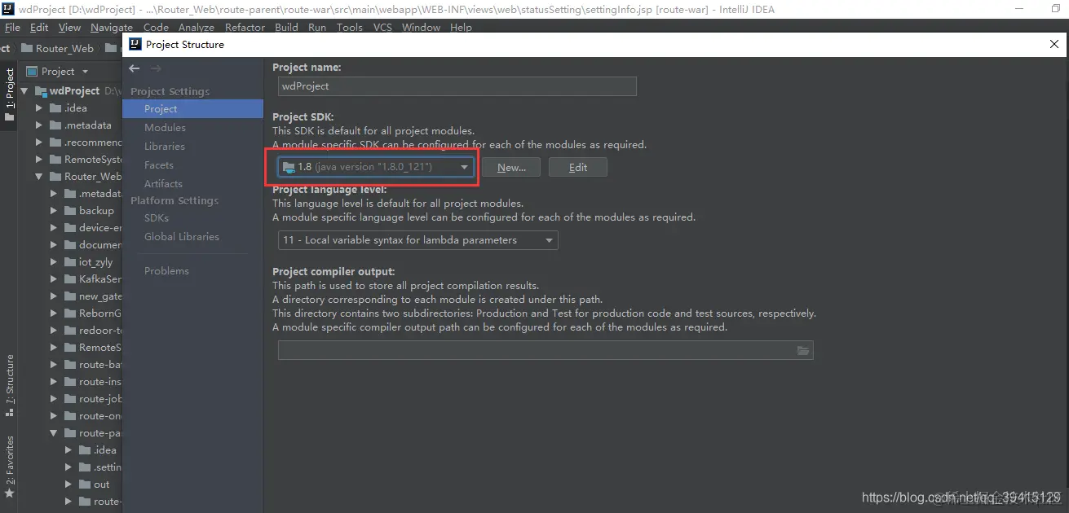Open the VCS menu
Image resolution: width=1069 pixels, height=513 pixels.
pyautogui.click(x=382, y=27)
